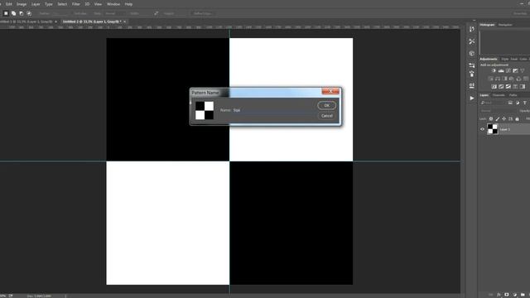This screenshot has height=298, width=530.
Task: Confirm the pattern name with OK
Action: click(x=326, y=105)
